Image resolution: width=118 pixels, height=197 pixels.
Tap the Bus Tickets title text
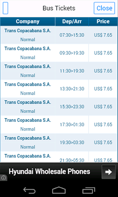point(59,8)
